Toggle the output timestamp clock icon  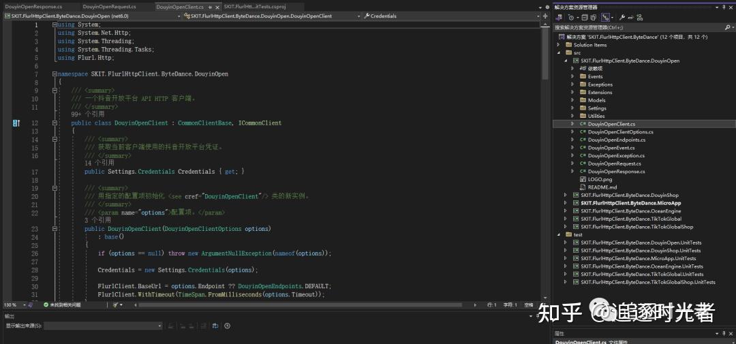pos(227,326)
